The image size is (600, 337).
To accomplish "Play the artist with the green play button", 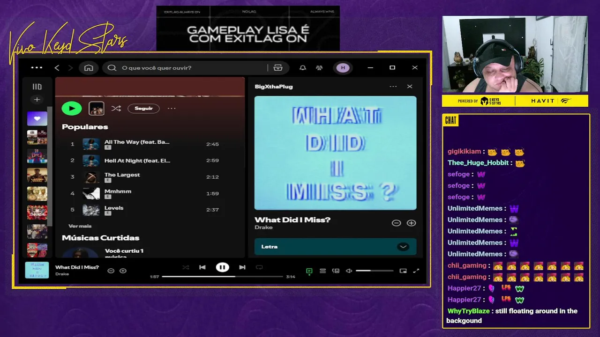I will [x=72, y=108].
